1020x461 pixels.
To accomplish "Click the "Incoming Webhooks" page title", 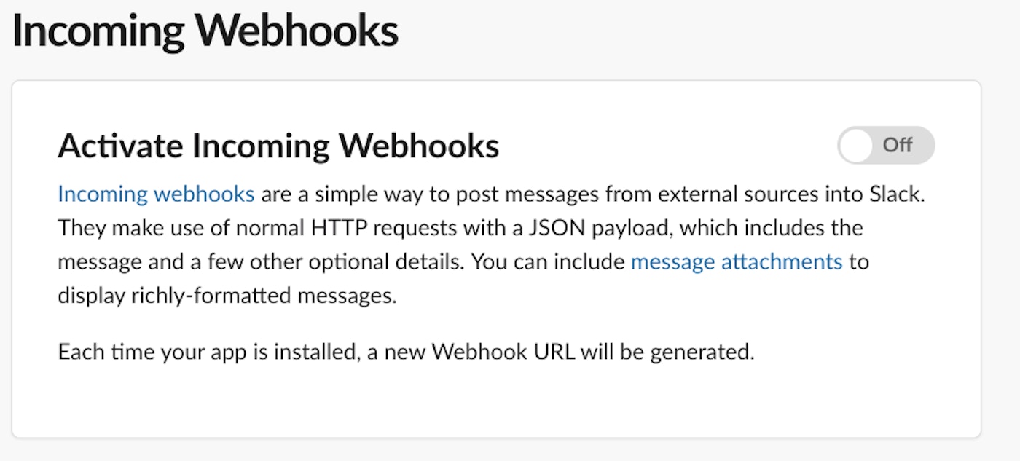I will [x=205, y=31].
